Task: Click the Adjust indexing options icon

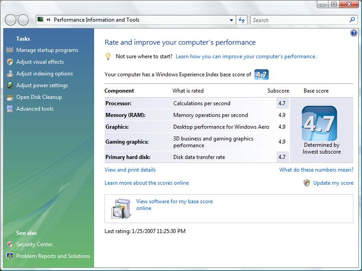Action: [x=10, y=74]
